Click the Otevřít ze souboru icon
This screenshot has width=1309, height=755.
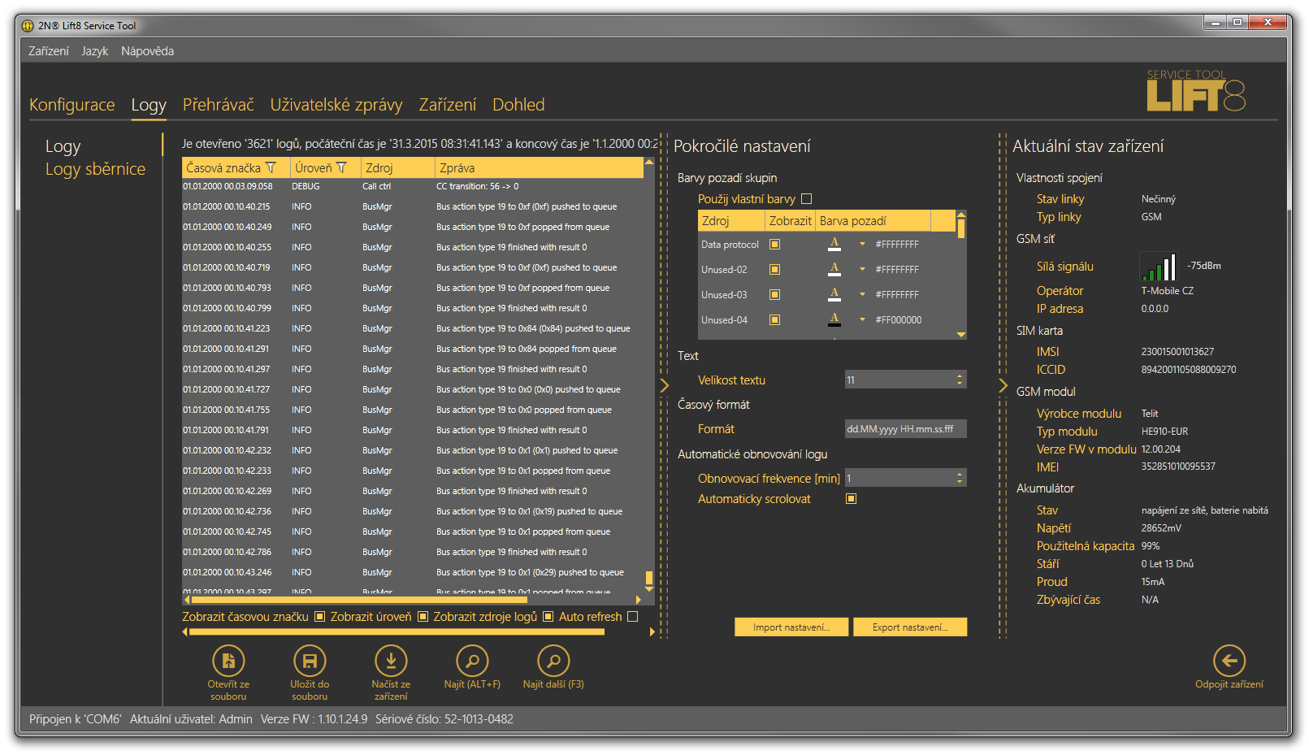tap(228, 661)
